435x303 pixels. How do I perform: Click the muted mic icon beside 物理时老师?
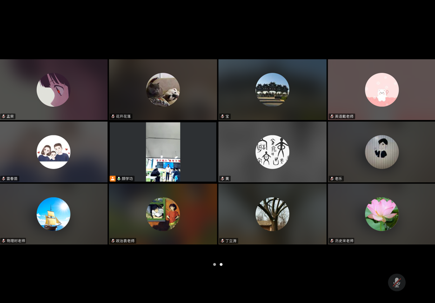click(4, 241)
